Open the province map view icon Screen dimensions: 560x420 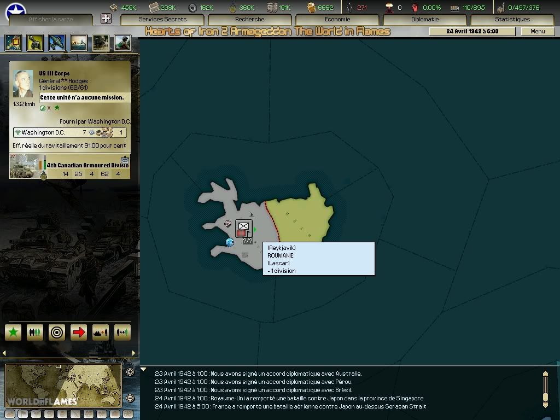(x=13, y=43)
